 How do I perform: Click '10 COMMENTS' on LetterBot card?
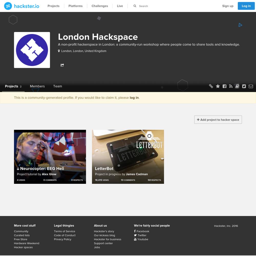point(128,180)
